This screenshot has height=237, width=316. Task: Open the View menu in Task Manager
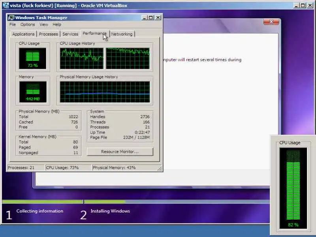pyautogui.click(x=44, y=24)
